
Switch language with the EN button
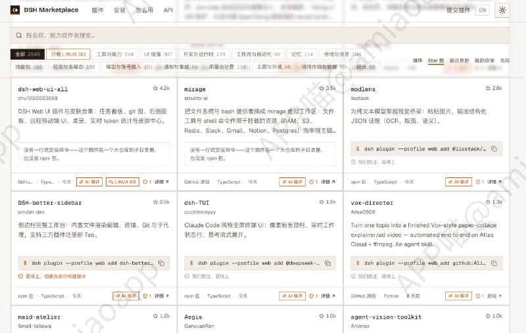click(483, 10)
